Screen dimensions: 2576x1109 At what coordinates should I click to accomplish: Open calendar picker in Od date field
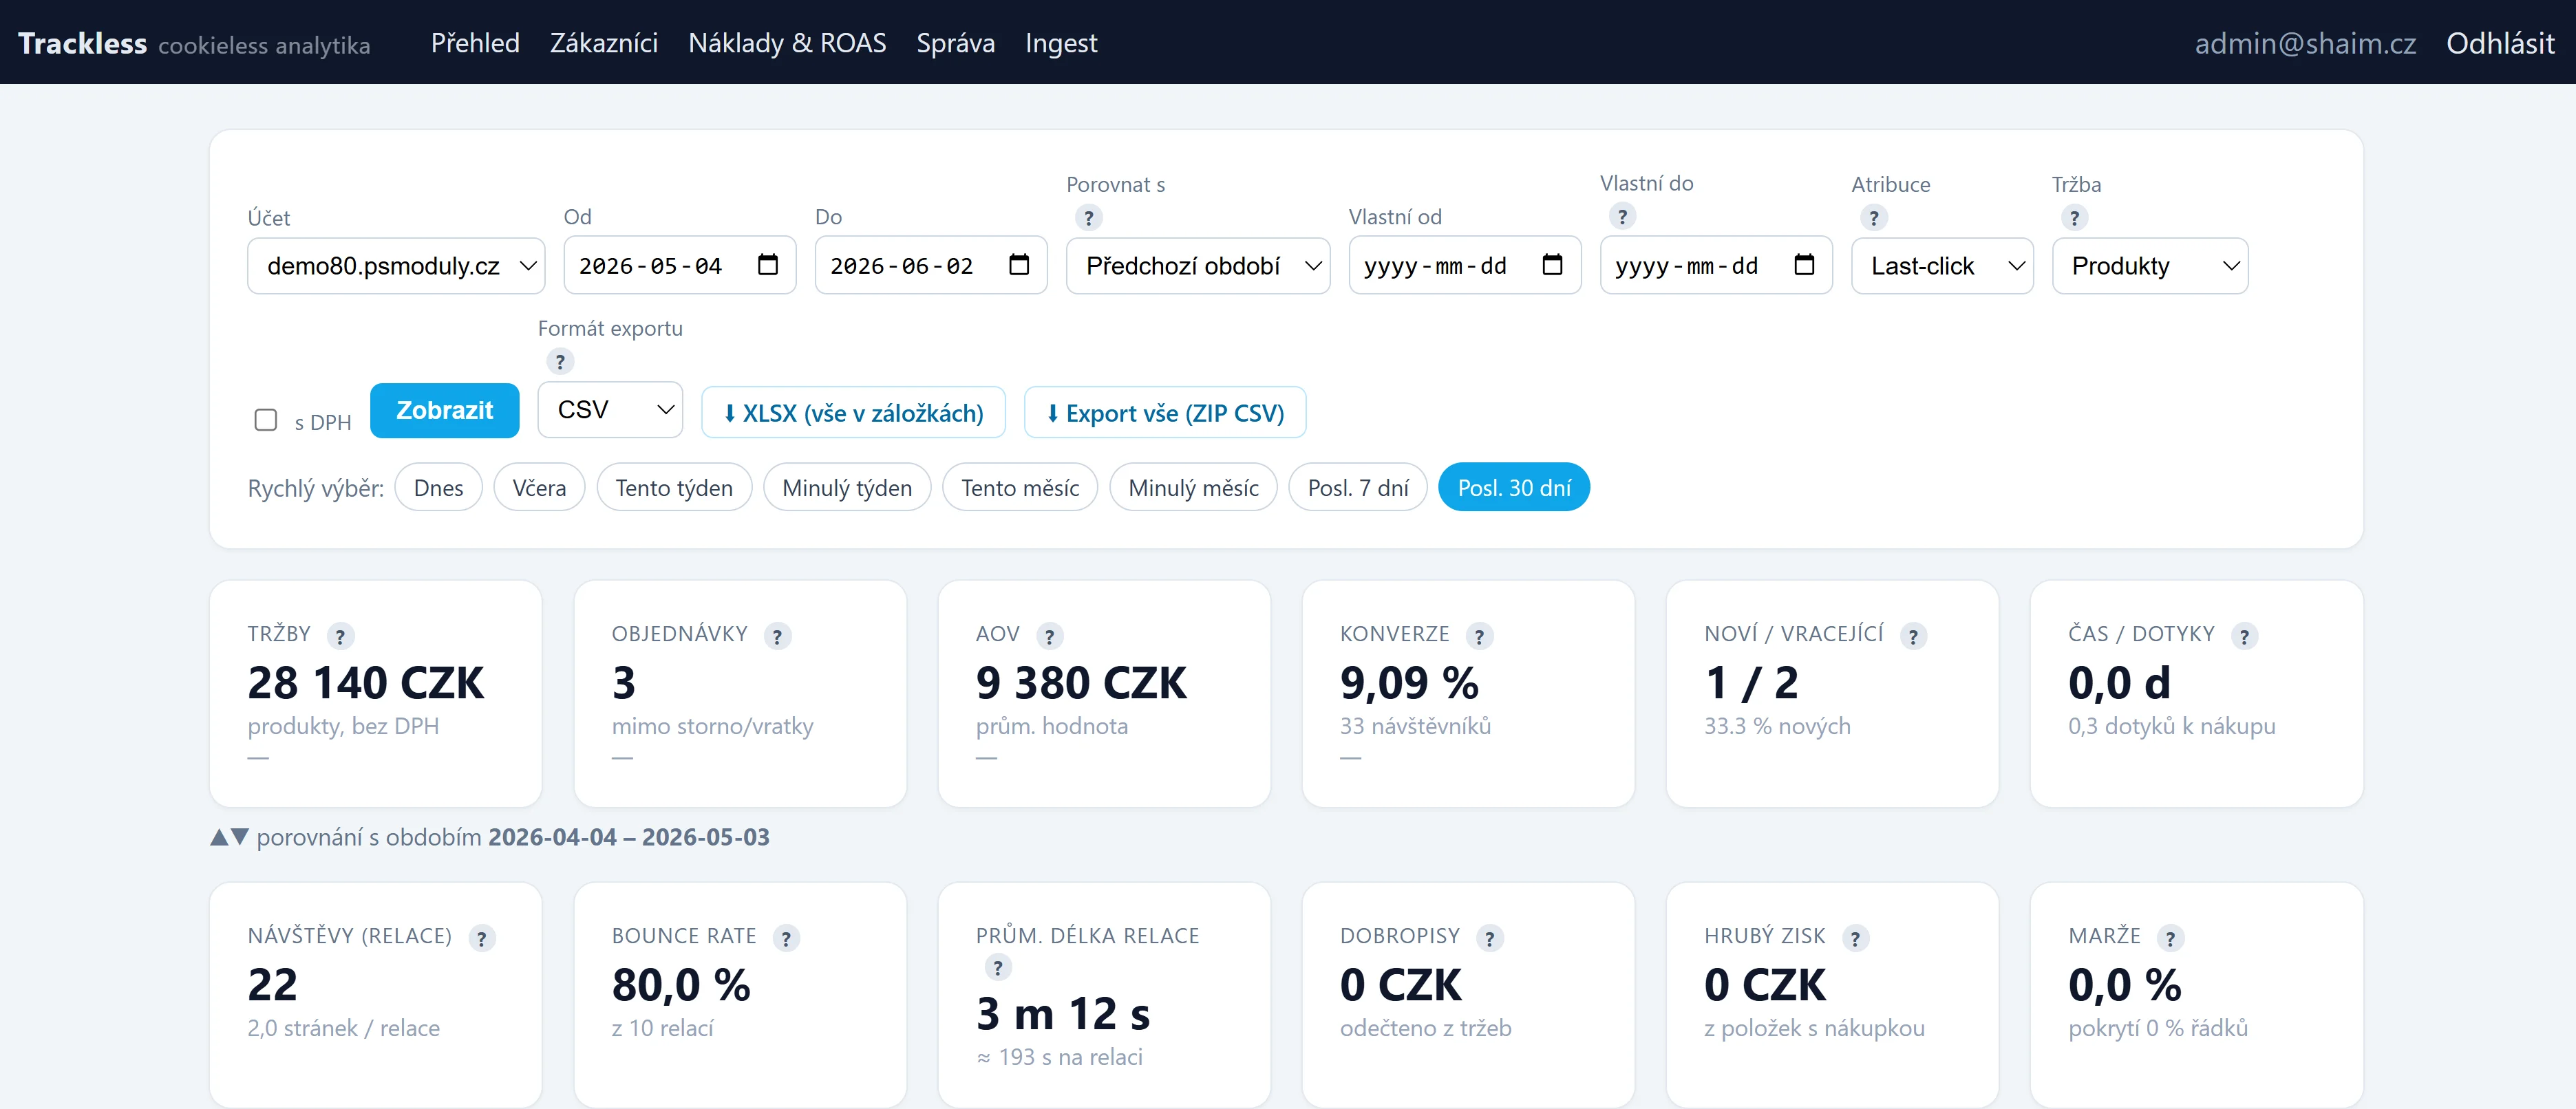point(767,265)
